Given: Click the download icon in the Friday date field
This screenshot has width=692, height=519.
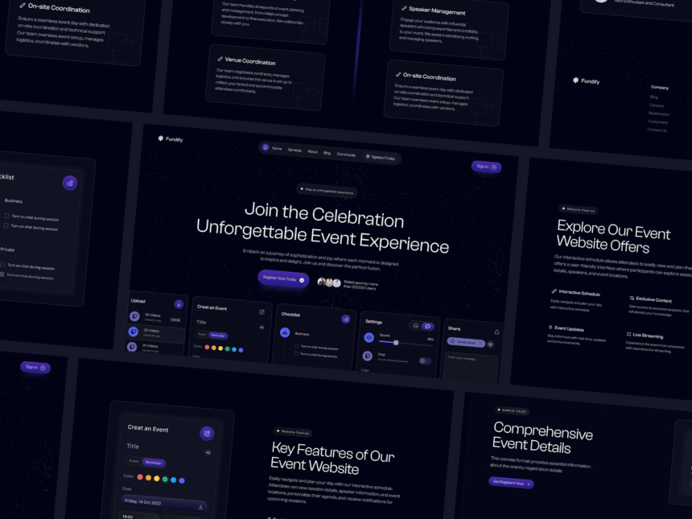Looking at the screenshot, I should (201, 507).
